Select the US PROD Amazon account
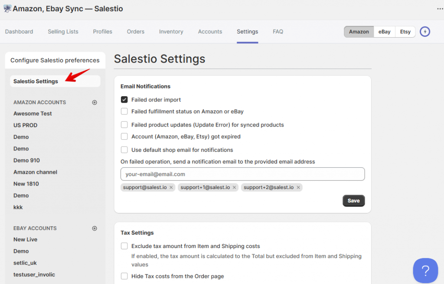Image resolution: width=444 pixels, height=284 pixels. [x=26, y=125]
